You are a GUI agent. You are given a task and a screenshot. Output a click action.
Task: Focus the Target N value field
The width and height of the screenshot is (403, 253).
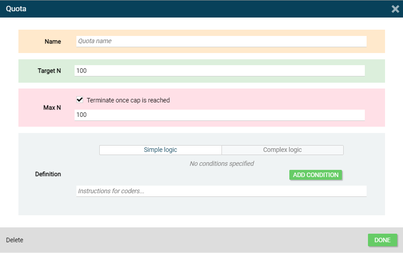click(219, 71)
